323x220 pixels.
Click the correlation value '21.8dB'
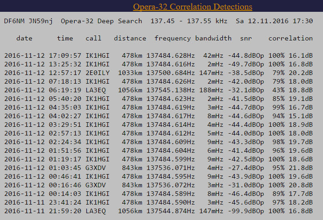pyautogui.click(x=301, y=168)
